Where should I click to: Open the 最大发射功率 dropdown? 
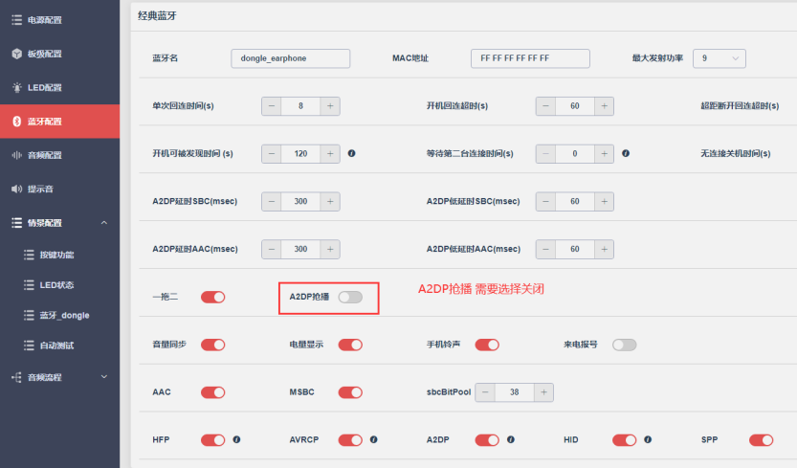[x=720, y=58]
